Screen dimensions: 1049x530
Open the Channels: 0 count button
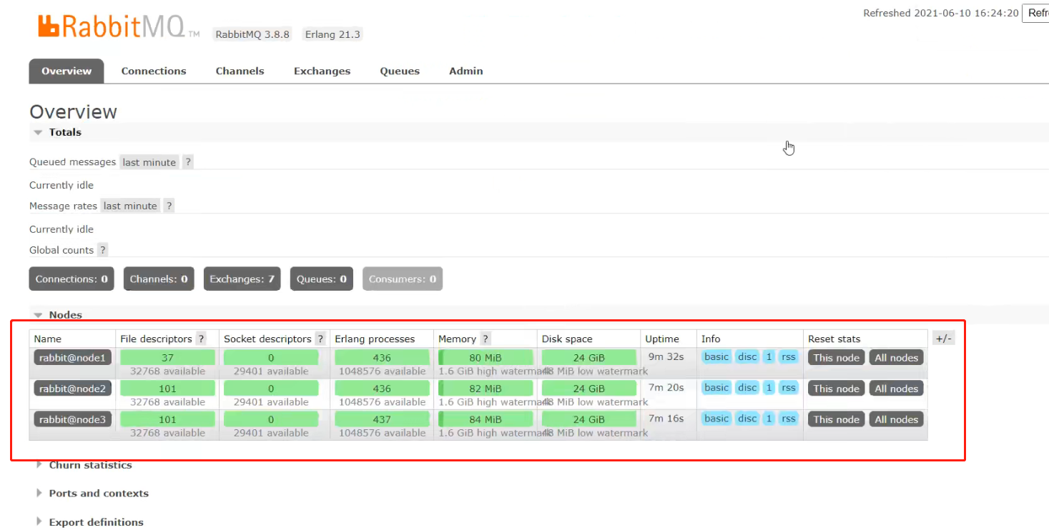pyautogui.click(x=159, y=279)
